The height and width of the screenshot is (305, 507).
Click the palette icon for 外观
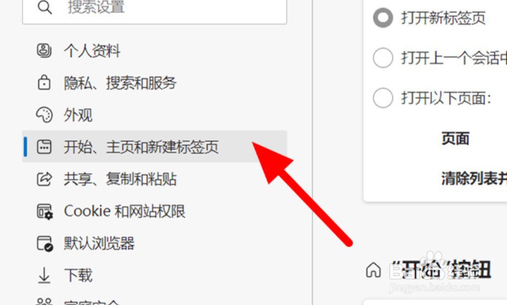point(44,115)
